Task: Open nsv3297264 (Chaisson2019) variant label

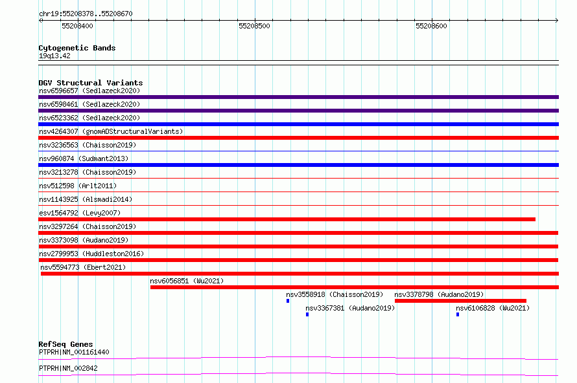Action: [88, 226]
